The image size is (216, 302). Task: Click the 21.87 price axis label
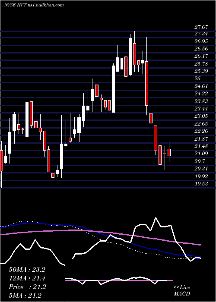coord(201,138)
